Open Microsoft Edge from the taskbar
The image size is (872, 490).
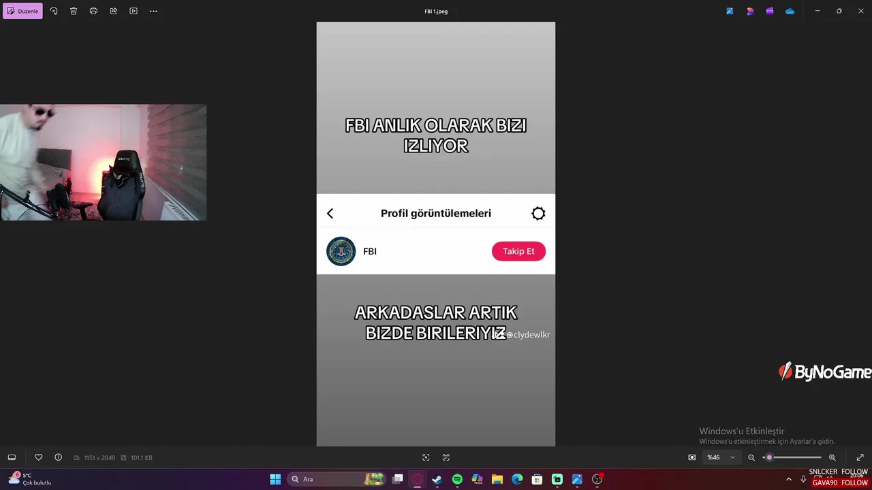coord(517,479)
